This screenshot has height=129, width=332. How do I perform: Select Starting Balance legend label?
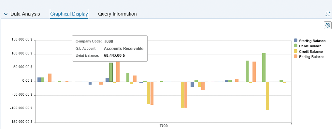(x=312, y=41)
